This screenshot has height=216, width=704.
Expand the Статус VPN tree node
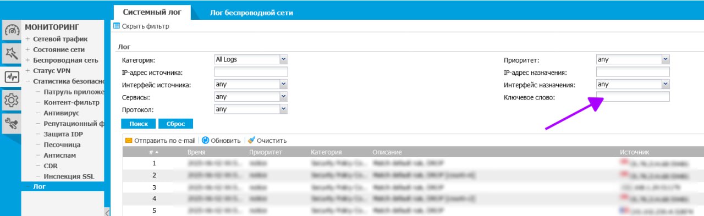point(28,71)
